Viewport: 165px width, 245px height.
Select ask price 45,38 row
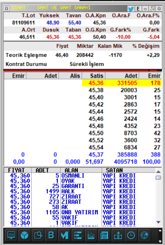(122, 90)
